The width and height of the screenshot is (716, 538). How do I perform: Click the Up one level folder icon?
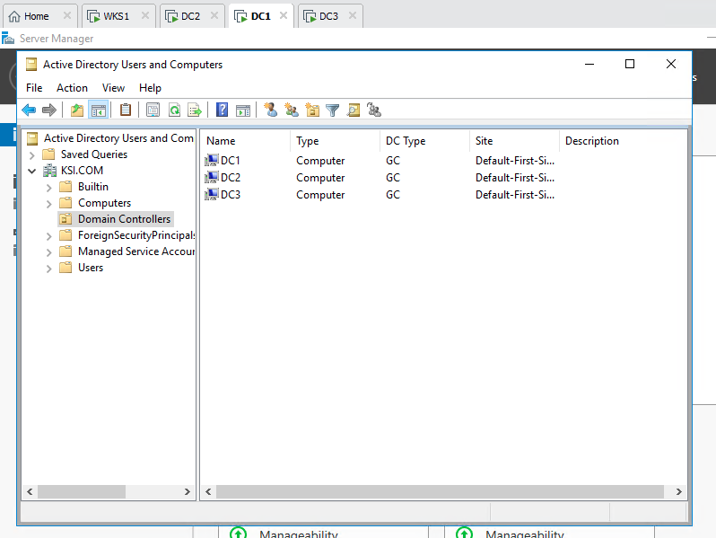[77, 110]
